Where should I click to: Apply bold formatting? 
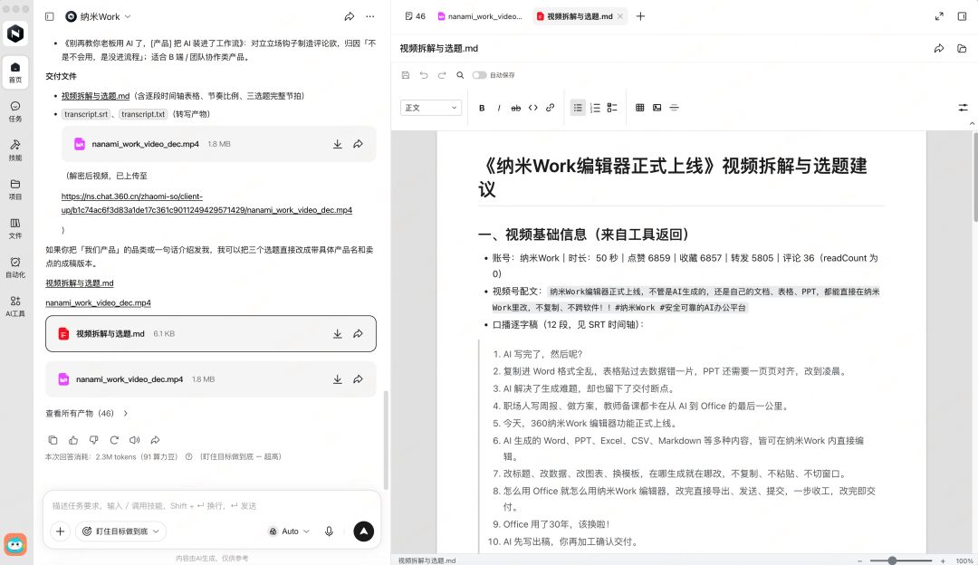click(482, 108)
